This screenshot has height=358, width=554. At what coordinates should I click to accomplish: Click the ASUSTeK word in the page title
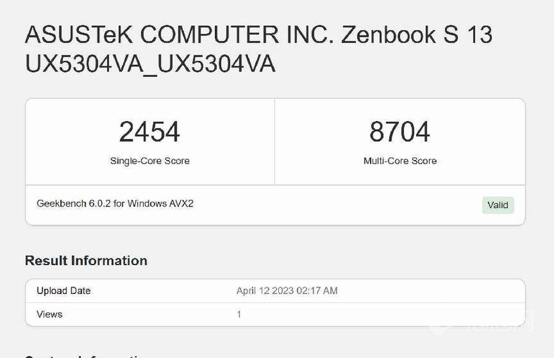(x=79, y=35)
